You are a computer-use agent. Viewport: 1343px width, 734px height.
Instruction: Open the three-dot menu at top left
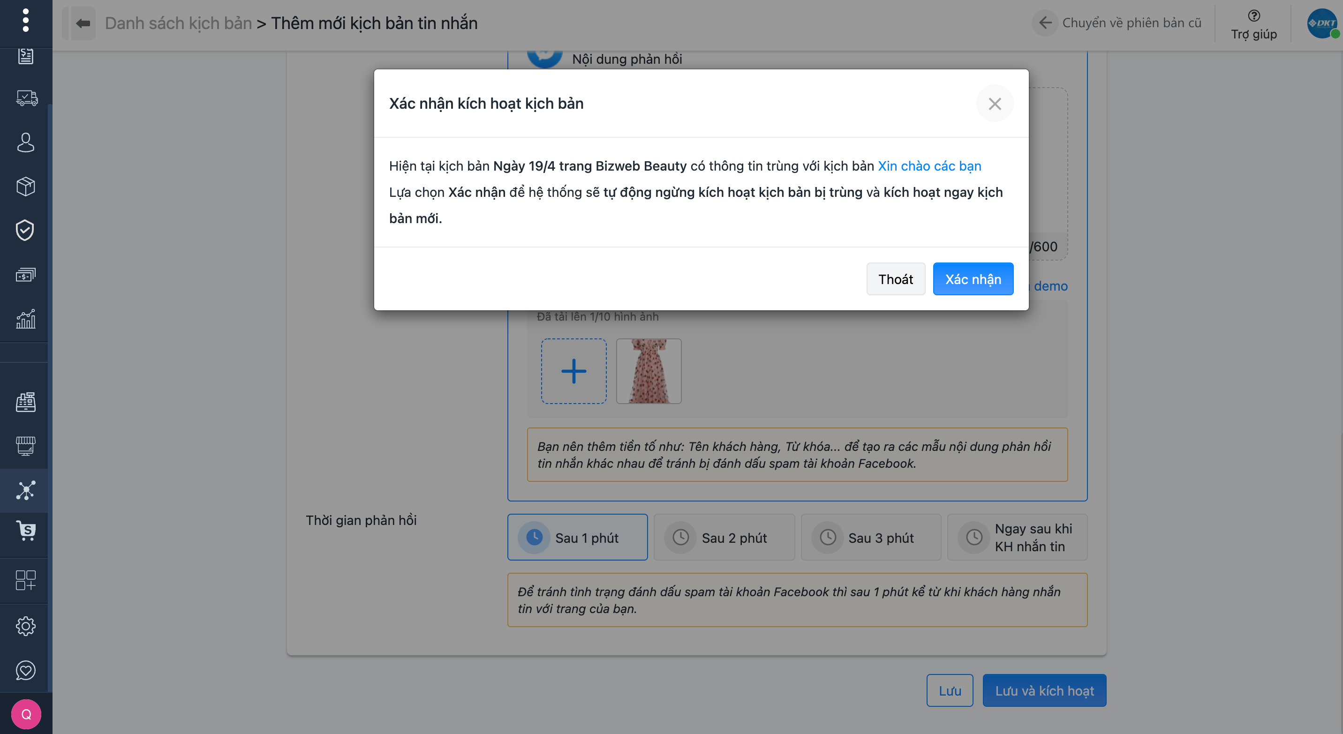pos(25,21)
